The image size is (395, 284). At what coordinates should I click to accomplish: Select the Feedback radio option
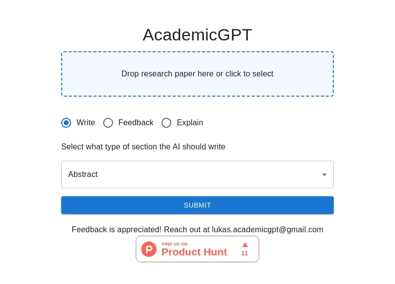click(108, 123)
